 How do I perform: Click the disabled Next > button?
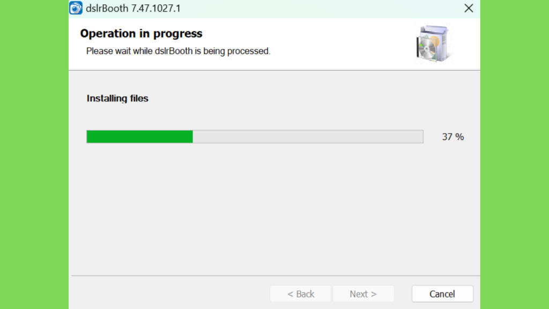click(363, 293)
